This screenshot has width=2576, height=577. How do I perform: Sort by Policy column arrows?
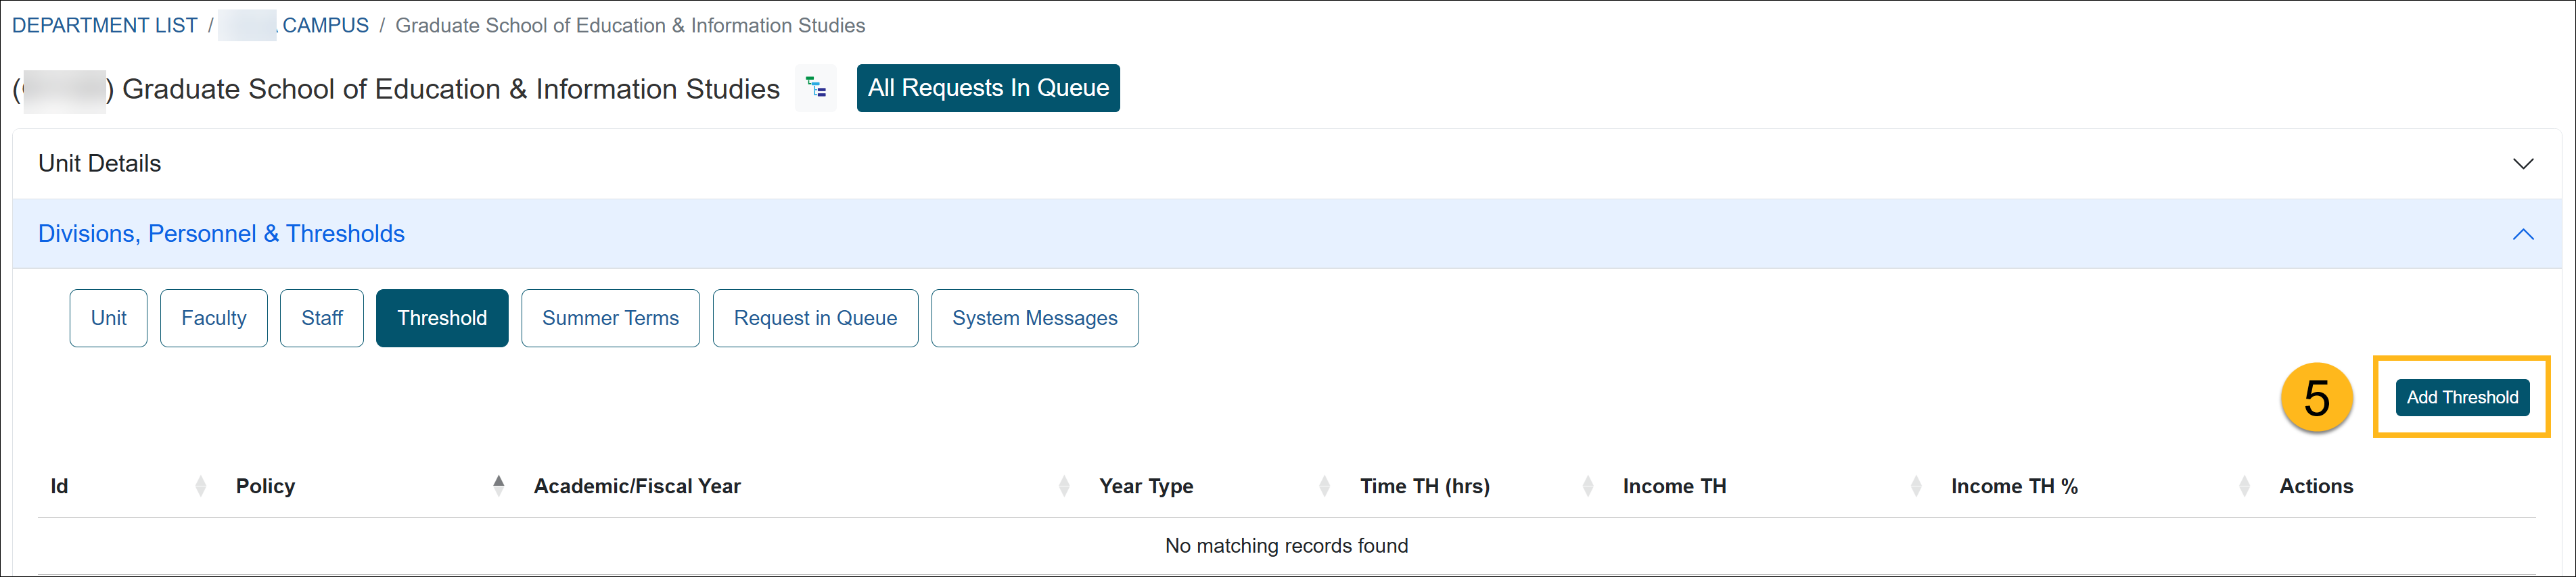pyautogui.click(x=498, y=486)
